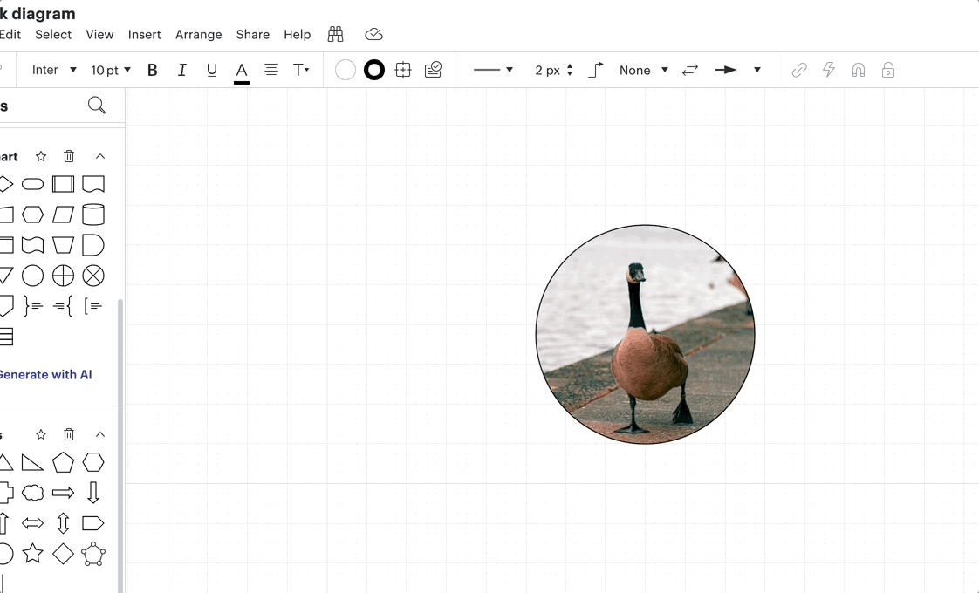Select the five-point star shape
This screenshot has height=593, width=979.
32,553
